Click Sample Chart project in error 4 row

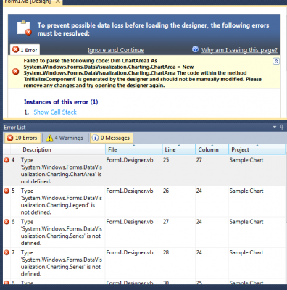246,160
